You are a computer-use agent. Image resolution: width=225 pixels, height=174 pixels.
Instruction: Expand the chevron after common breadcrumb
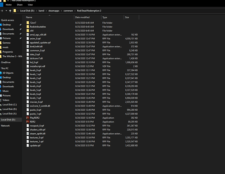click(75, 11)
